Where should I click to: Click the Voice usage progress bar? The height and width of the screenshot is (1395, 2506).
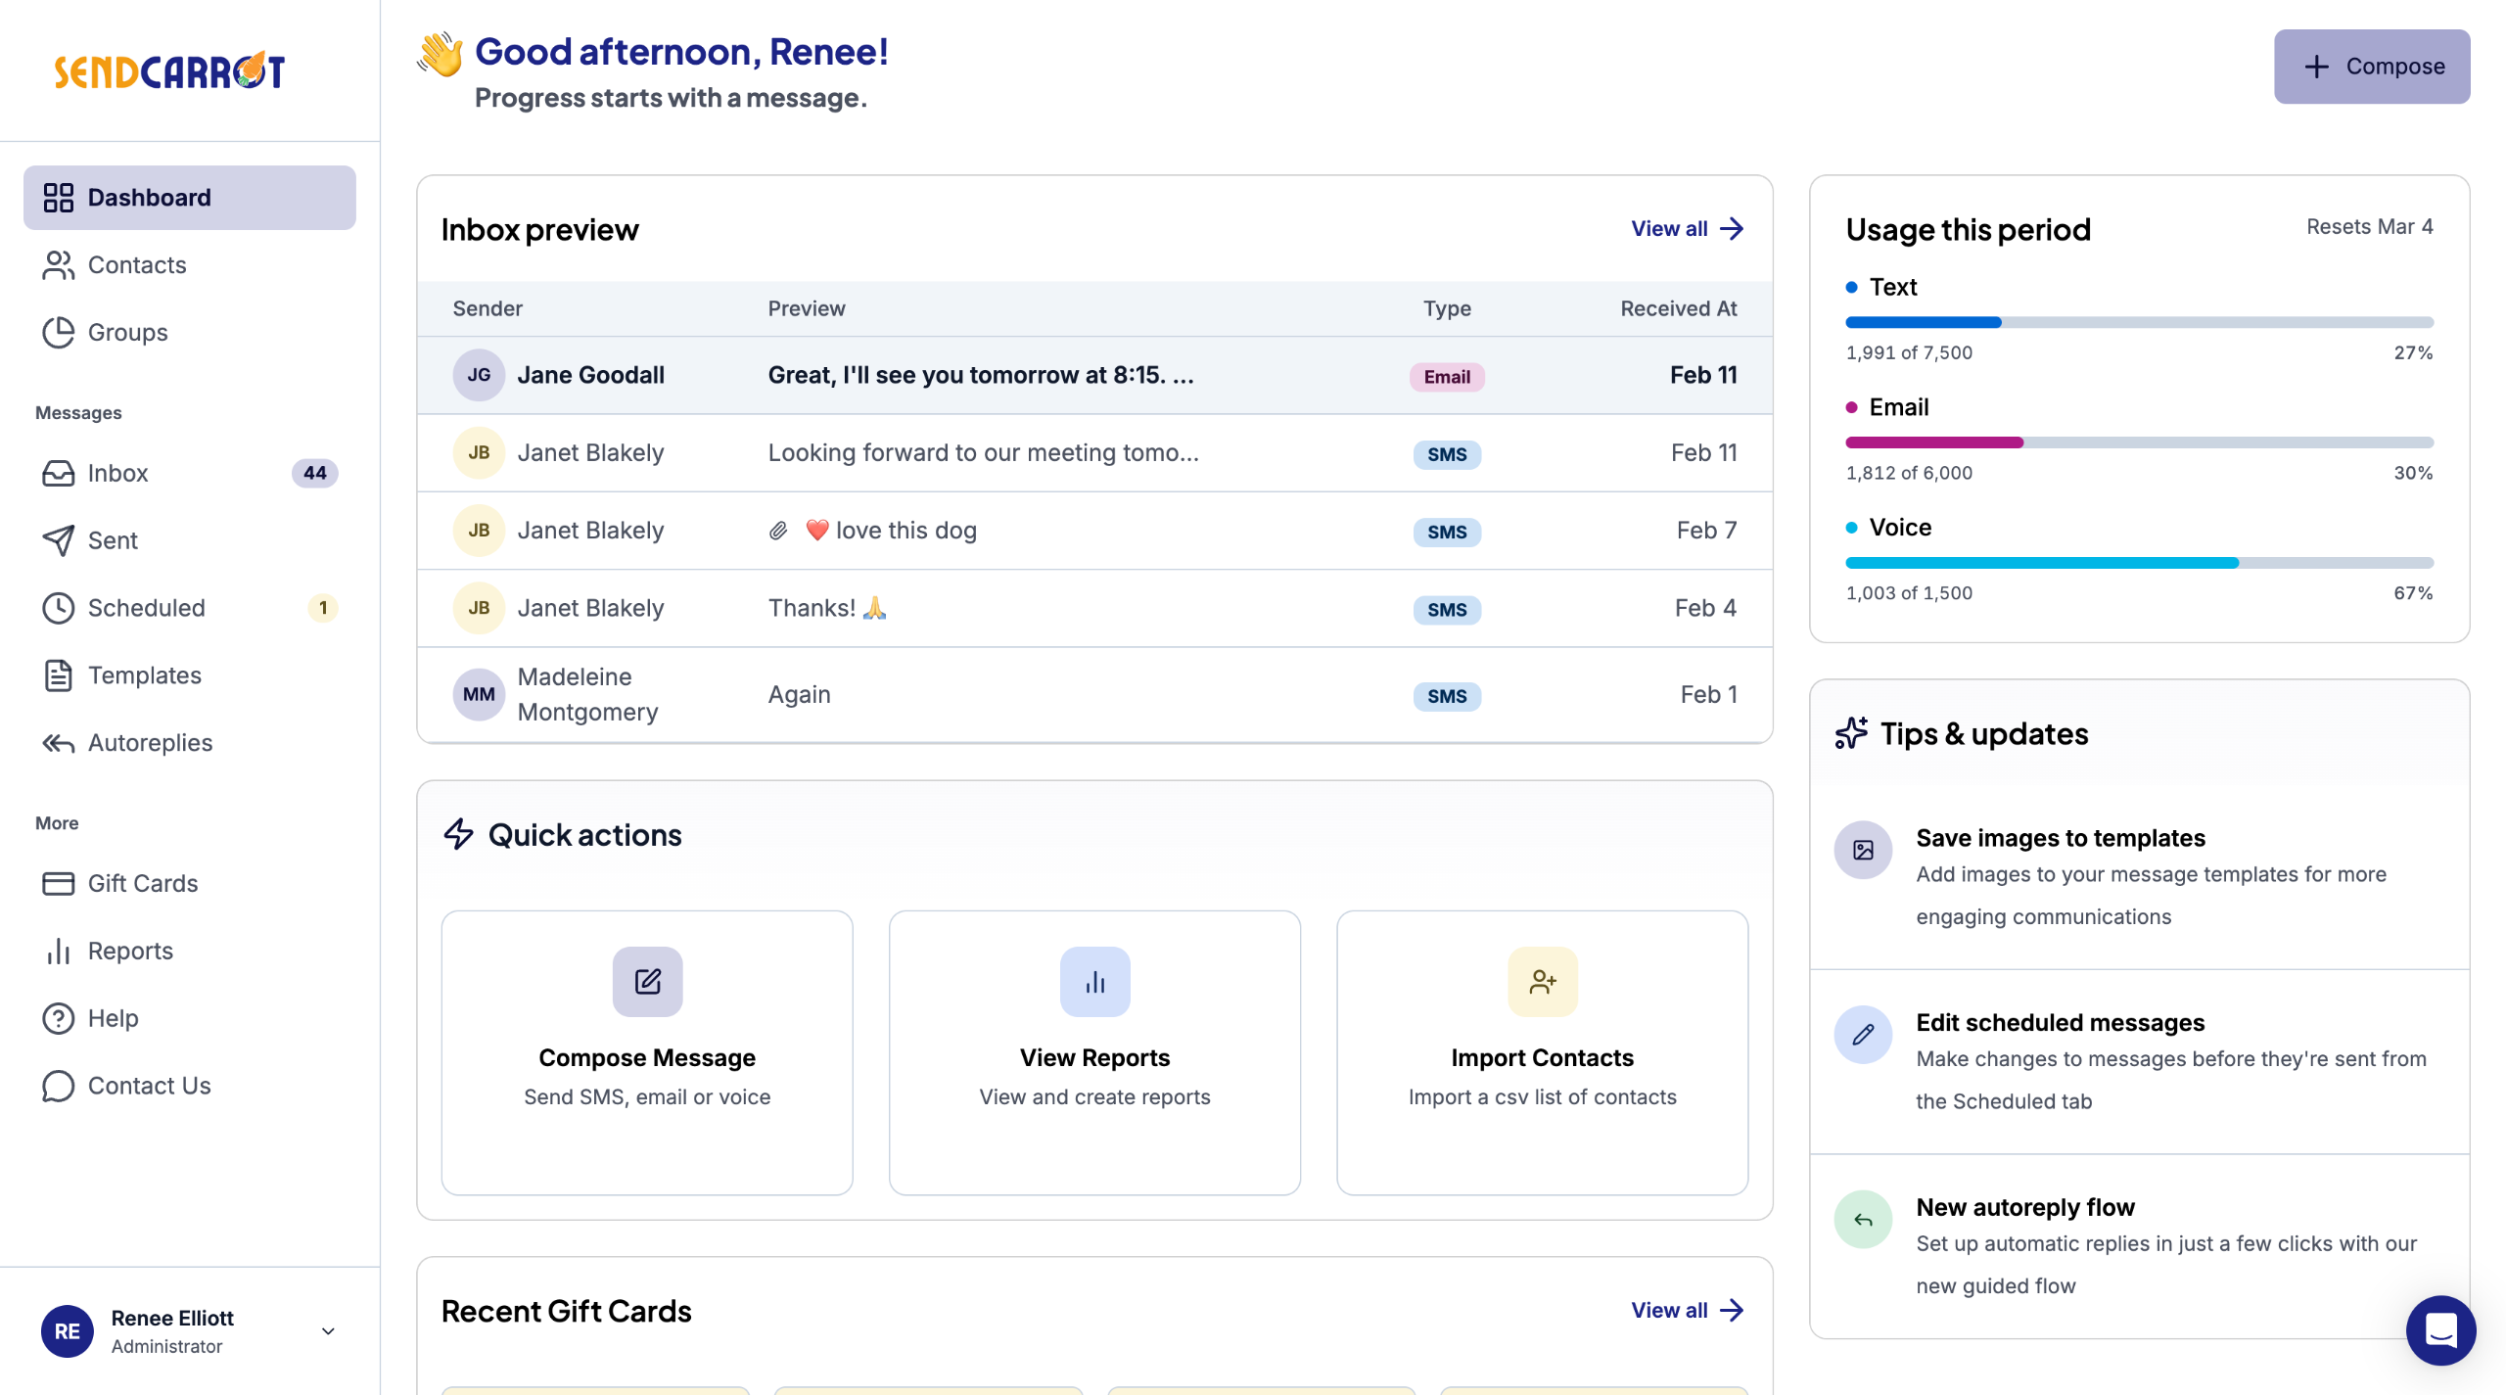point(2139,563)
